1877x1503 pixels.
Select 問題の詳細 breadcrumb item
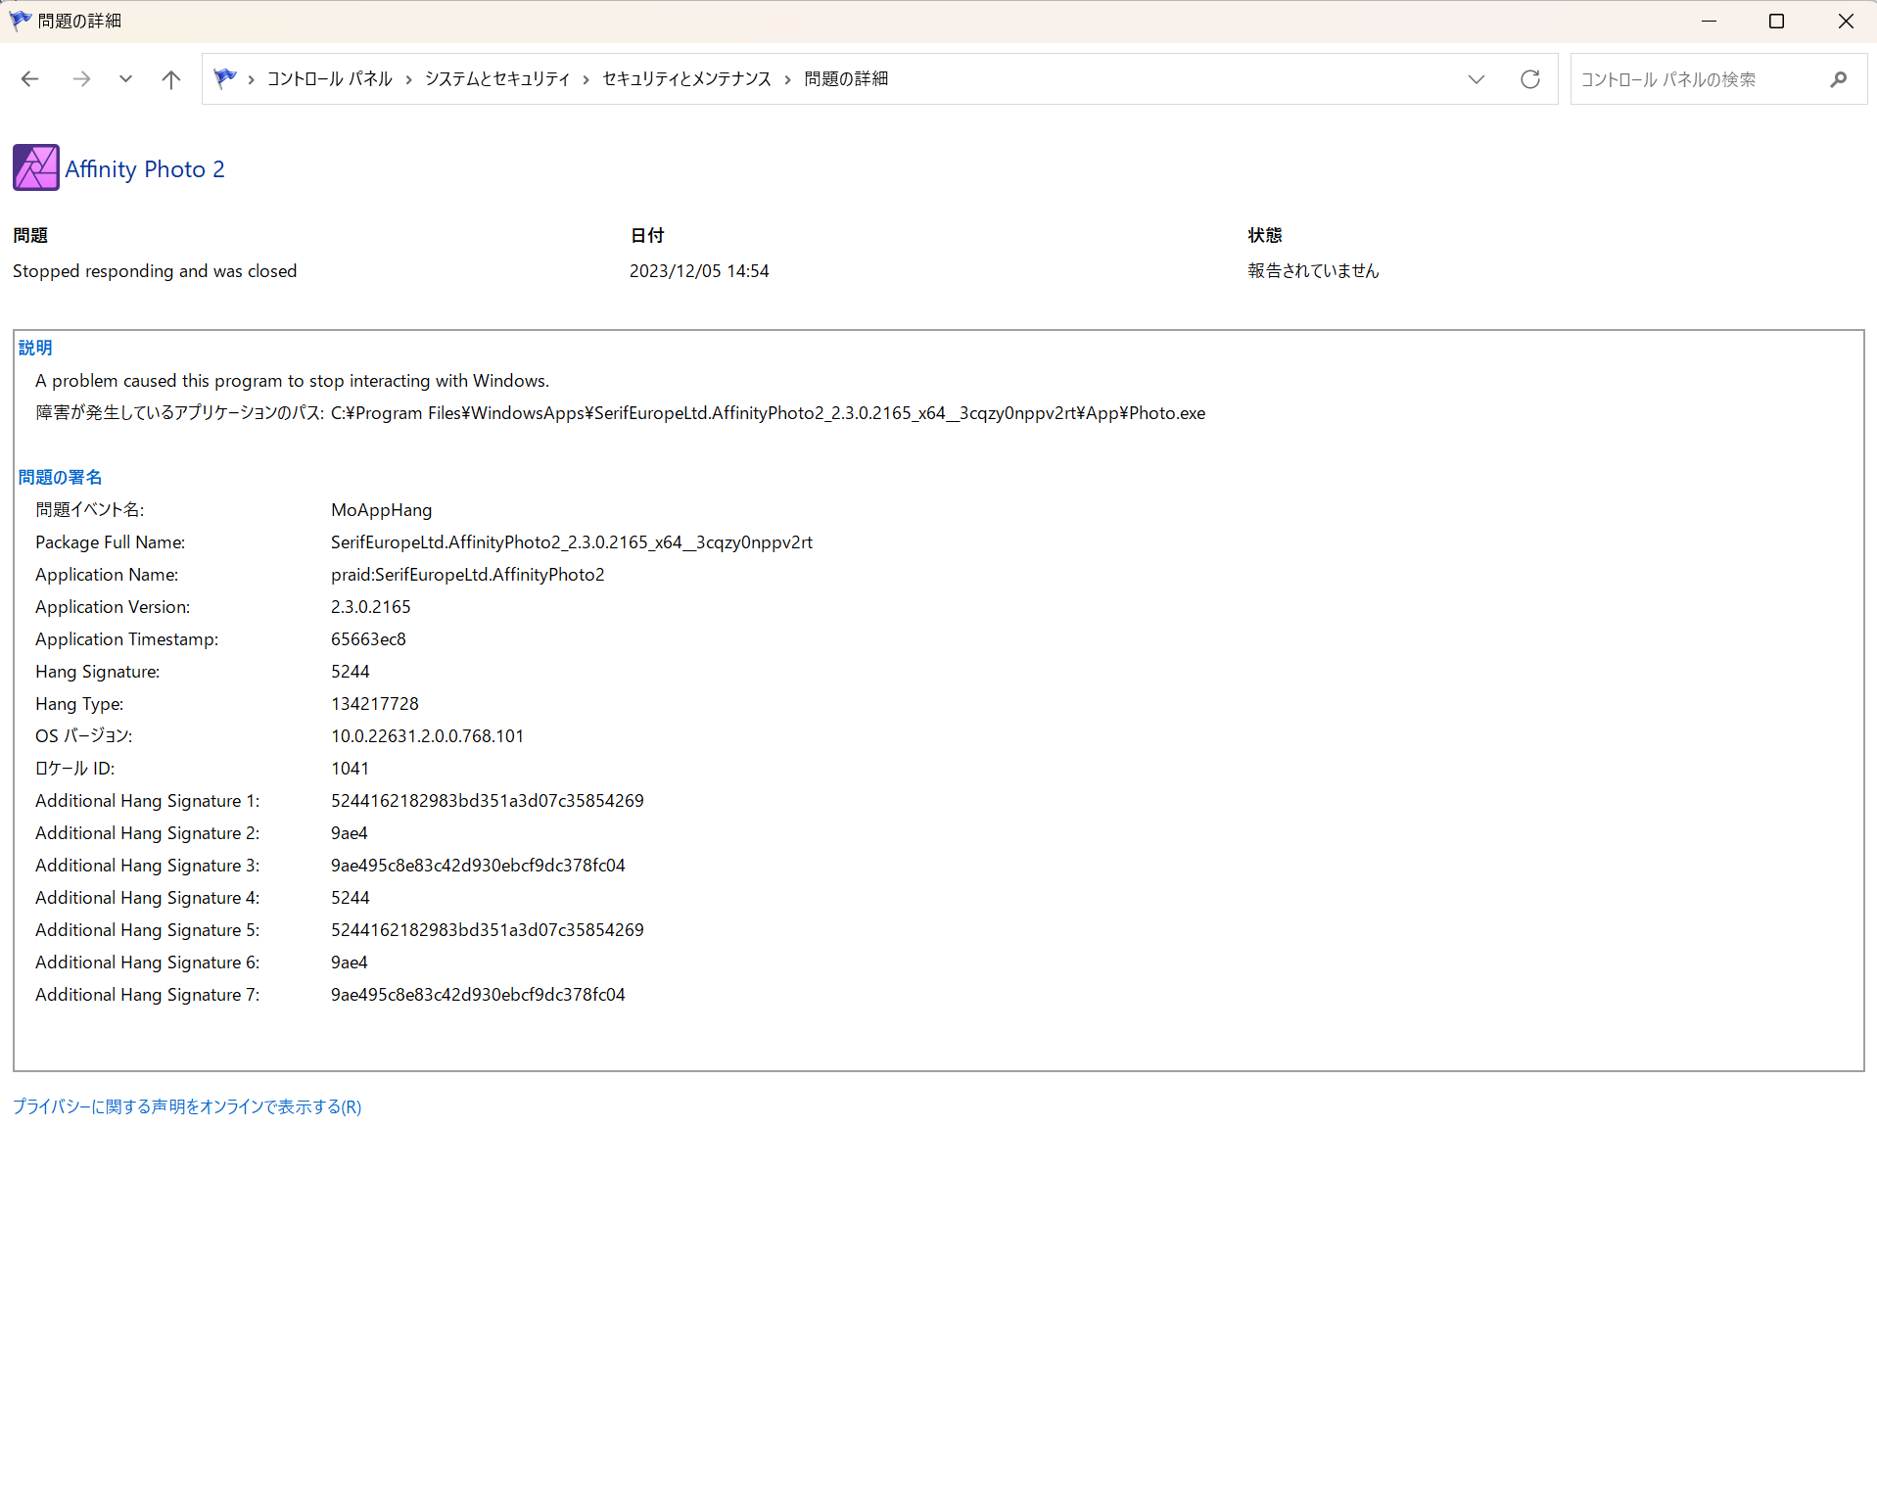(x=846, y=78)
